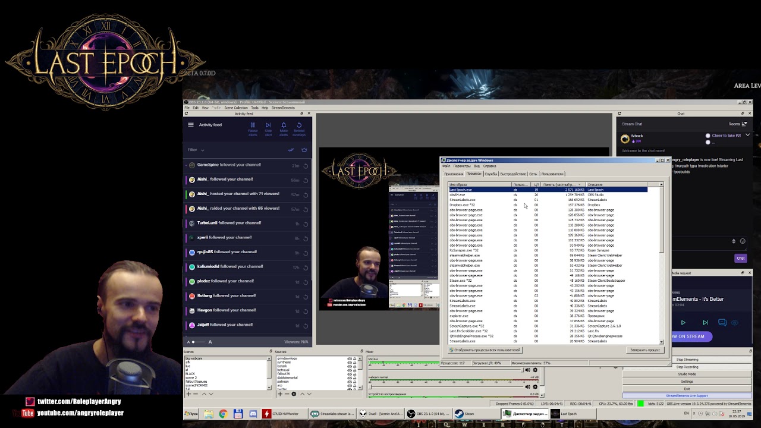Click the Skip alert icon
This screenshot has width=761, height=428.
pos(268,125)
